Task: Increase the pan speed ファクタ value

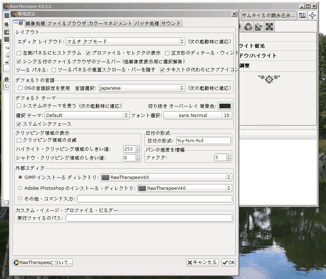Action: click(228, 156)
